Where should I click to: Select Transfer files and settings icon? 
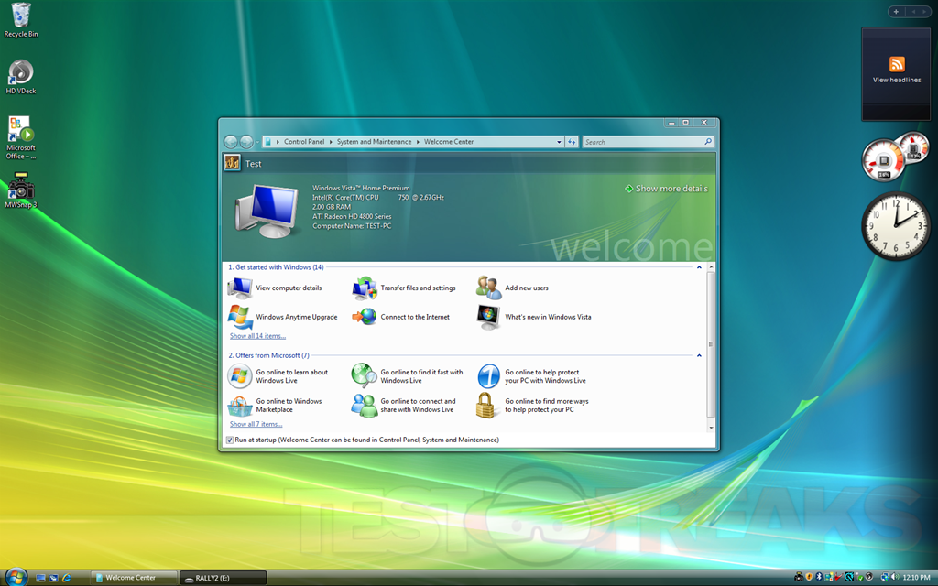click(365, 288)
